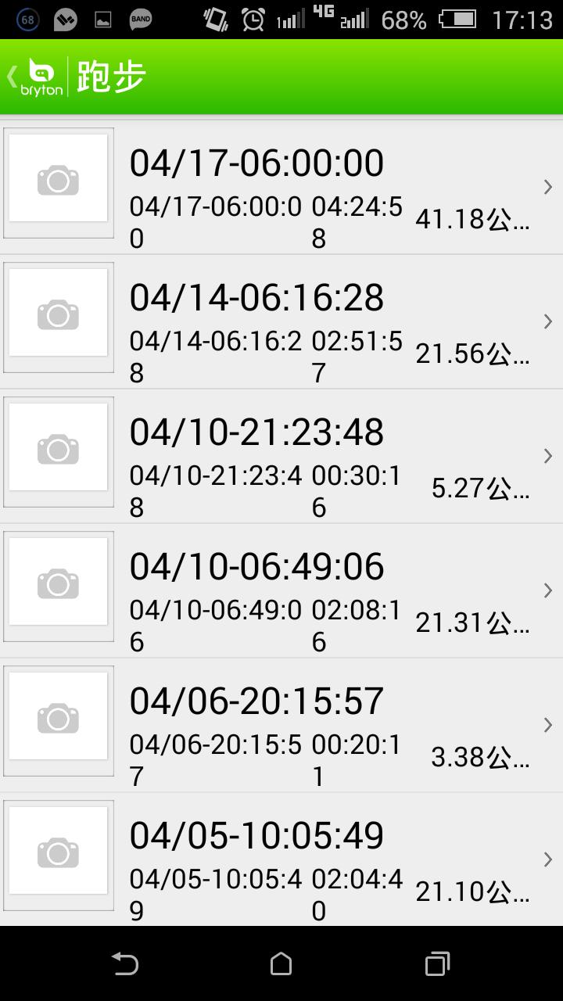Expand the 04/17-06:00:00 run chevron
The height and width of the screenshot is (1001, 563).
tap(547, 187)
